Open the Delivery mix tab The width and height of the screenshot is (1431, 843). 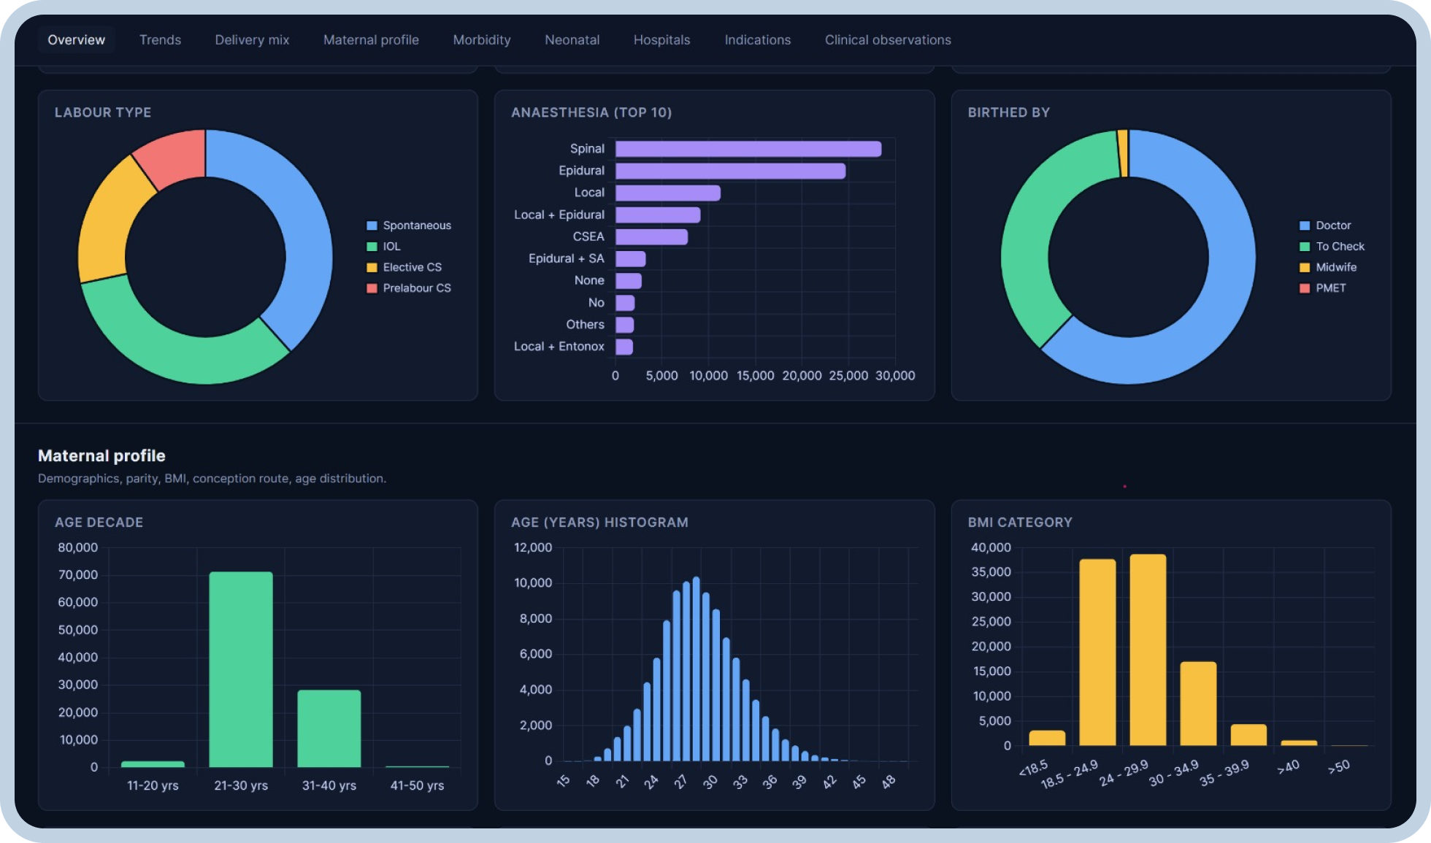(252, 40)
